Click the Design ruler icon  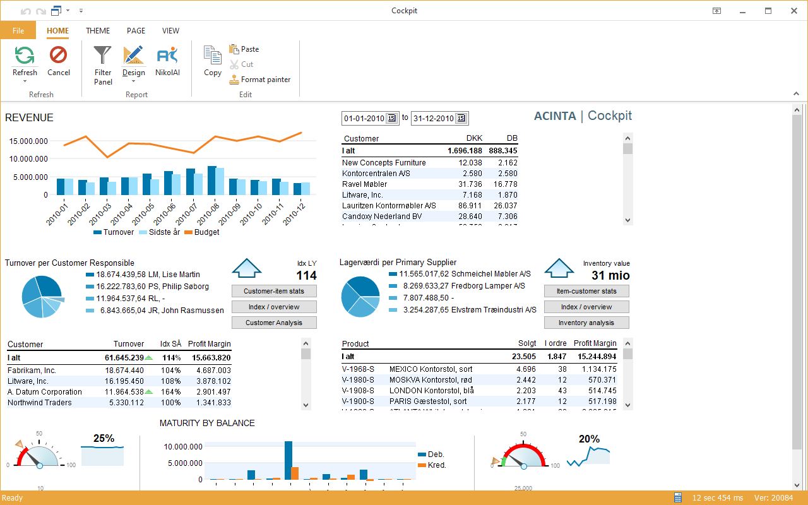pyautogui.click(x=133, y=56)
